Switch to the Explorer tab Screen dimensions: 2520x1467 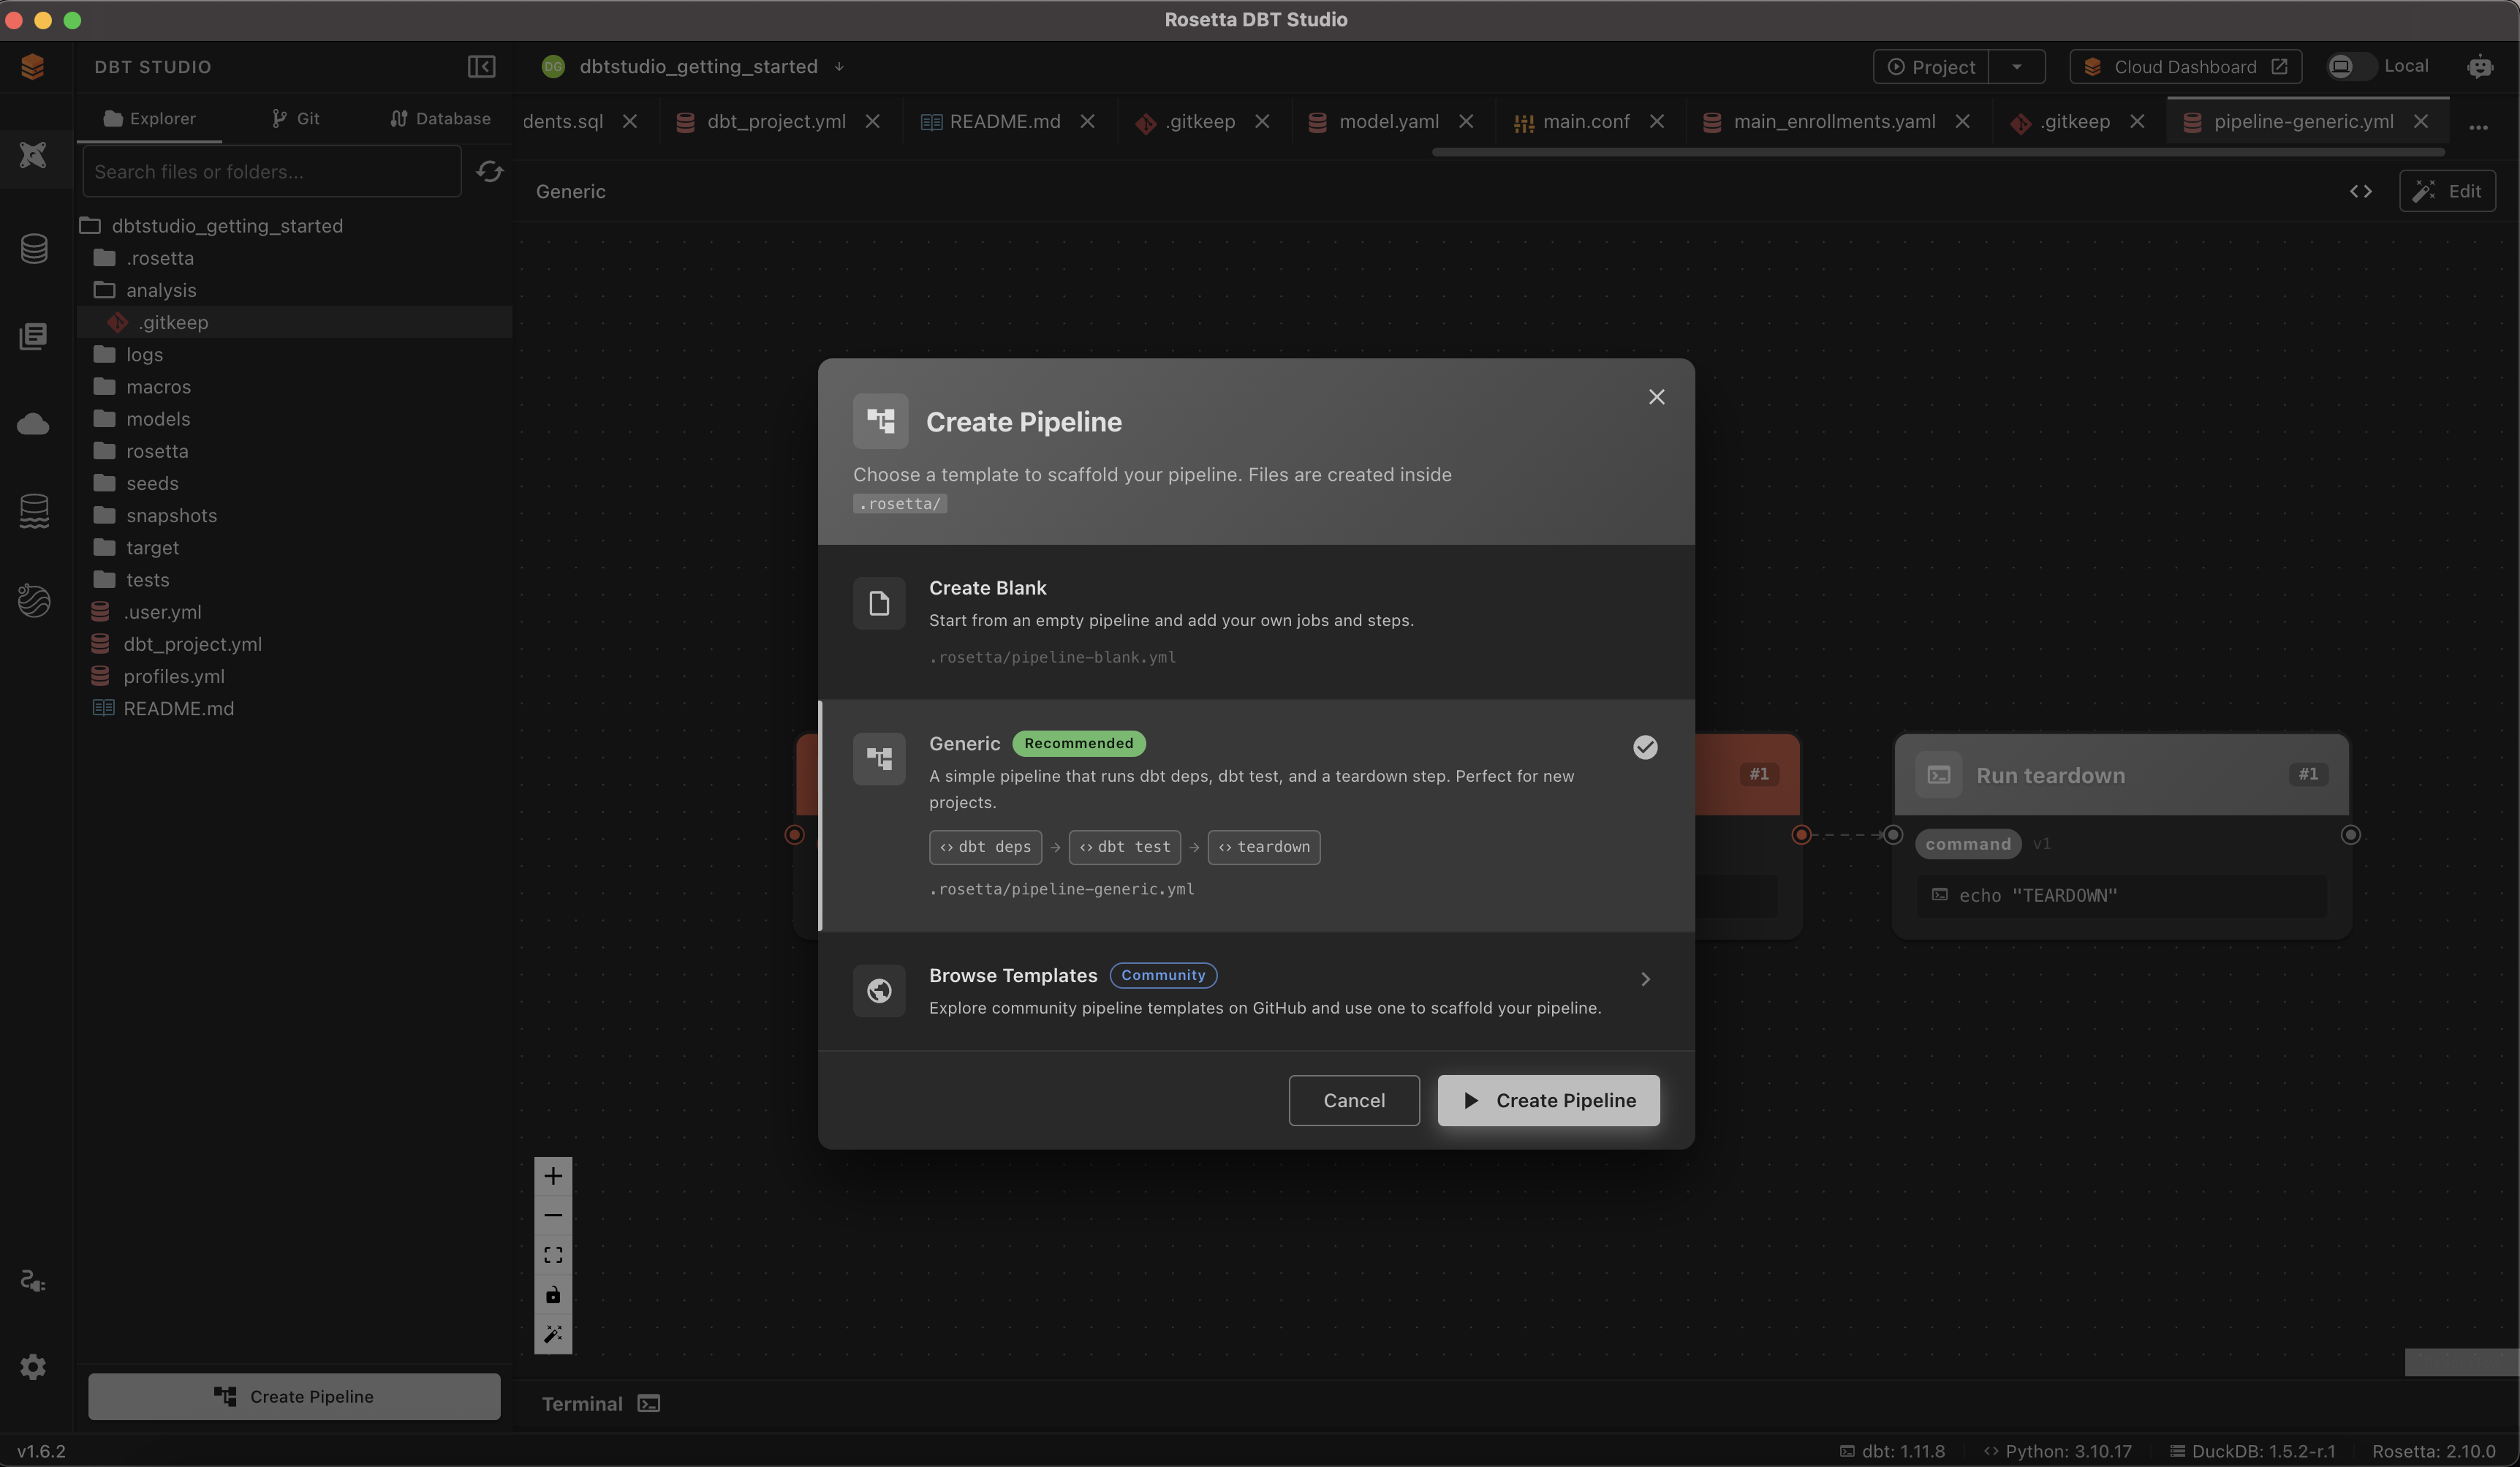(x=149, y=118)
